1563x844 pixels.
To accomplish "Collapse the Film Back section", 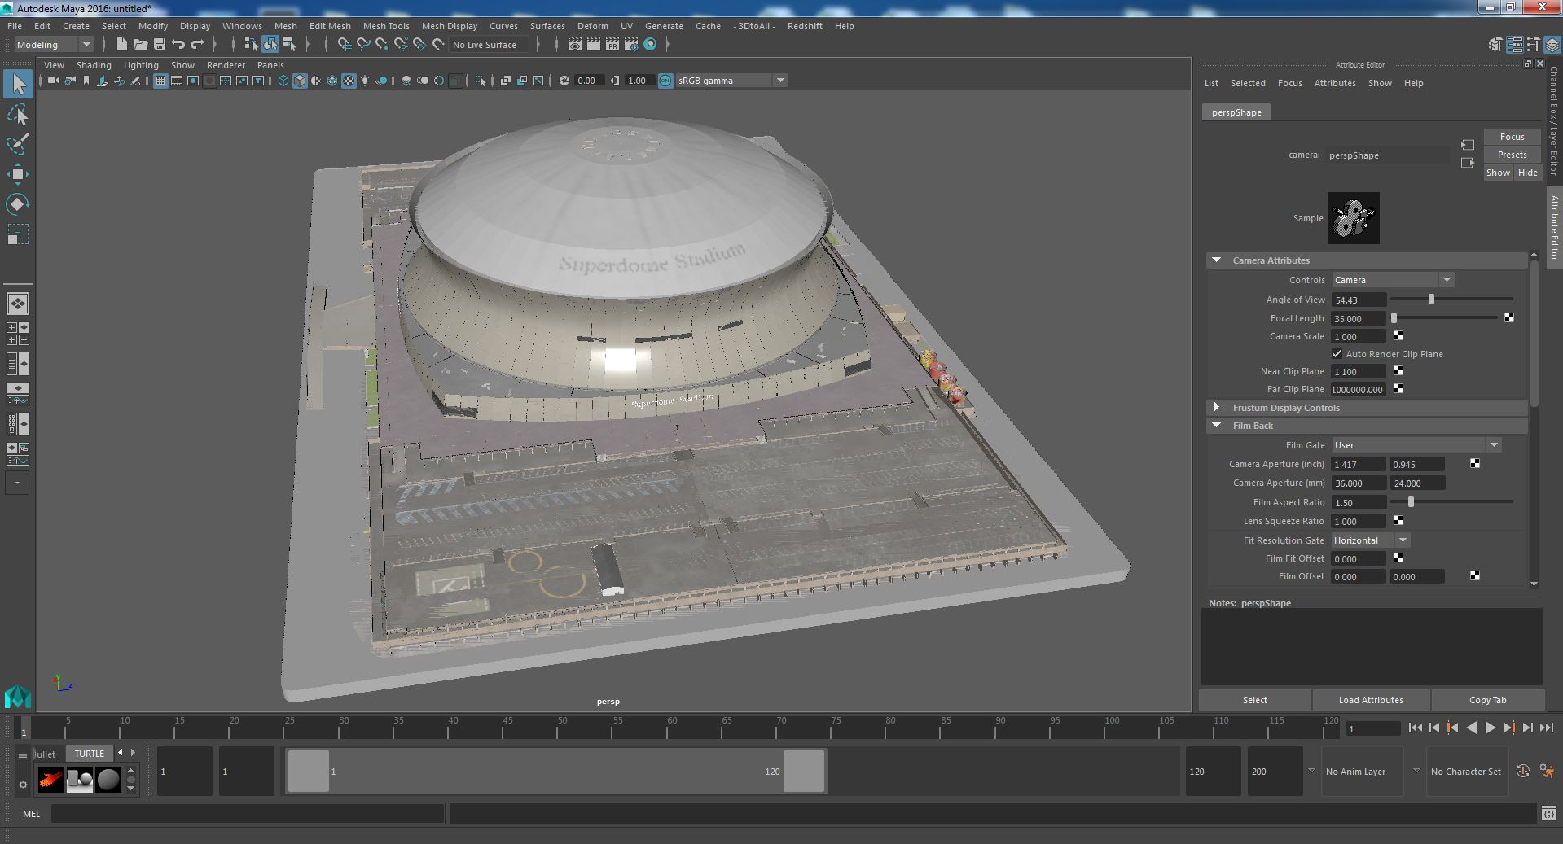I will pyautogui.click(x=1217, y=426).
